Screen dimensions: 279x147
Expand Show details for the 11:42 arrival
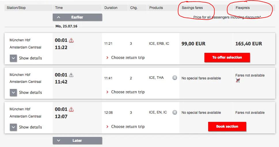click(14, 92)
